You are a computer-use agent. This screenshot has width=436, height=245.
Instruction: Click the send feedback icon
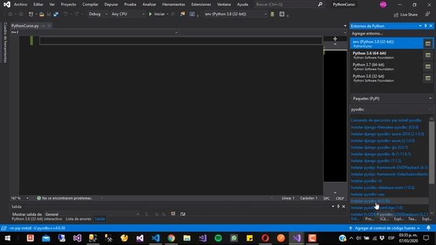427,14
